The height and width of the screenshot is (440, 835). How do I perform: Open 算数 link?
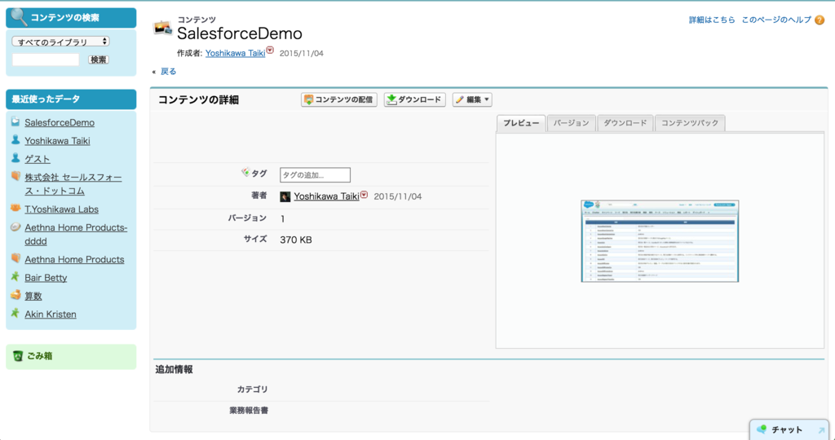click(33, 296)
